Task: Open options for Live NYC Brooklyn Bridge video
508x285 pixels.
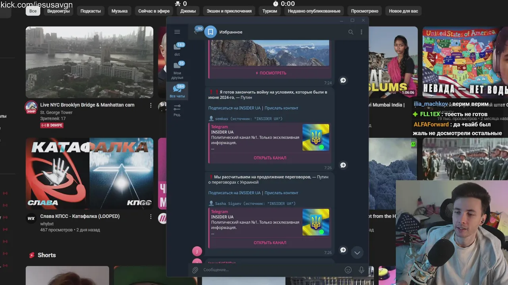Action: [x=150, y=105]
